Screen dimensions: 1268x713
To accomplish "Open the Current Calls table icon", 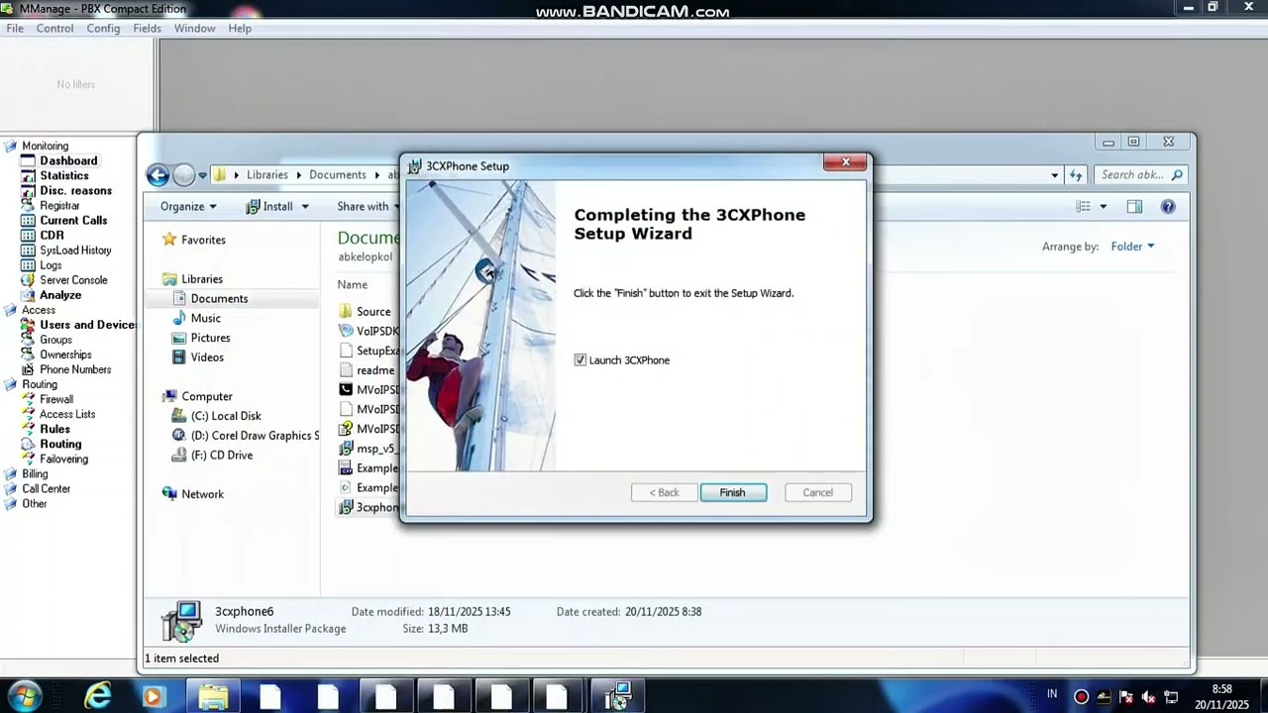I will pyautogui.click(x=28, y=220).
